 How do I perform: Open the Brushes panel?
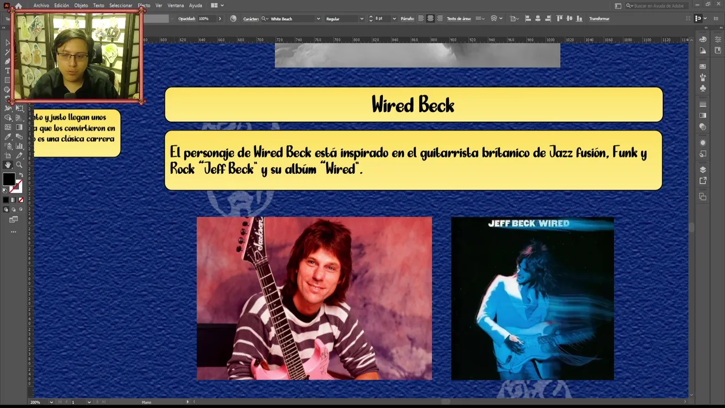[703, 78]
